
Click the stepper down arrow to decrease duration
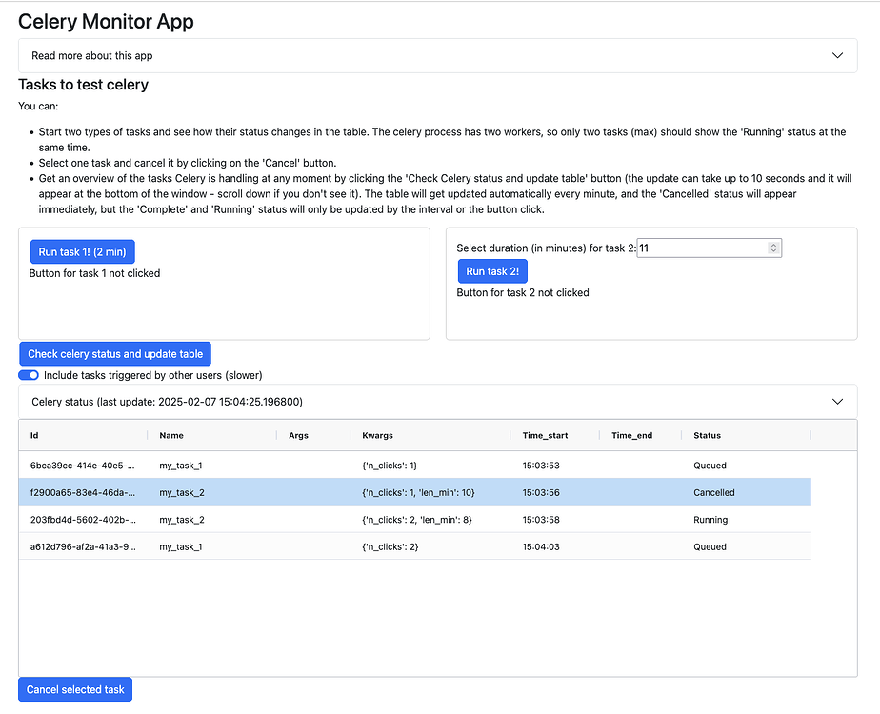pos(773,250)
